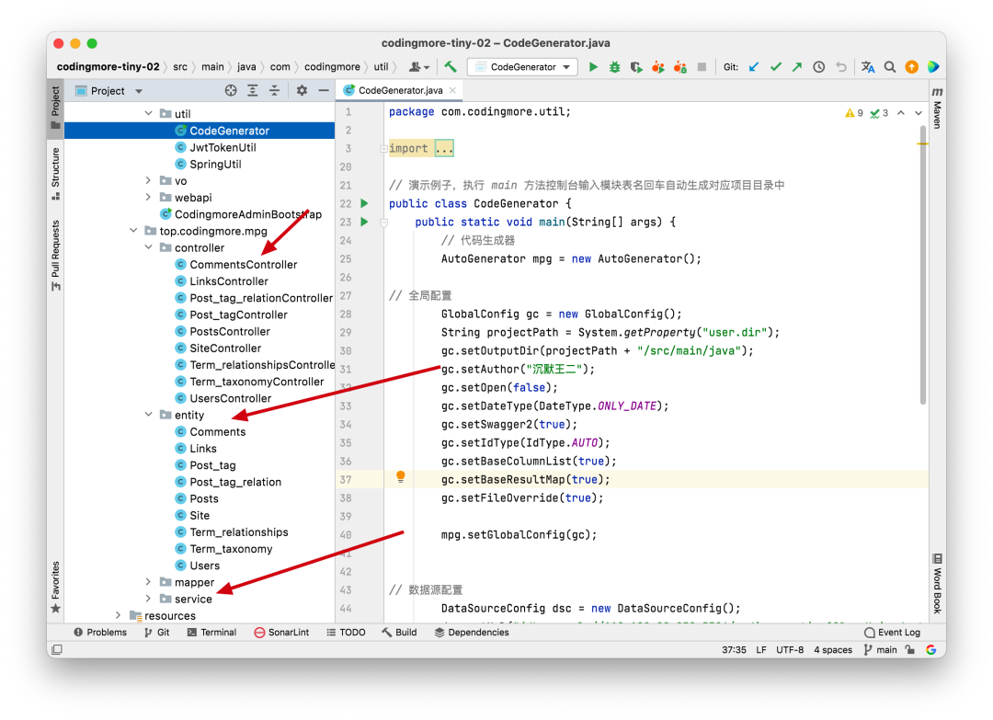993x720 pixels.
Task: Click run gutter arrow on line 22
Action: point(364,203)
